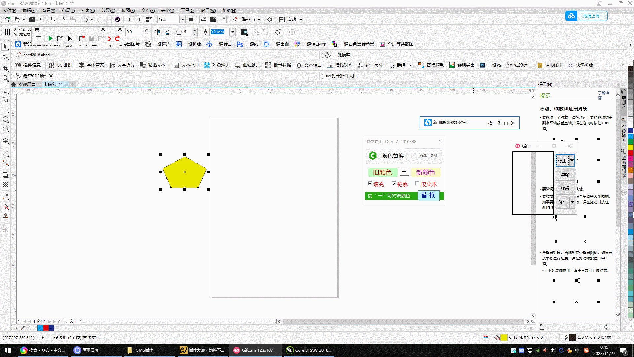634x357 pixels.
Task: Open the 字体管家 plugin
Action: pos(91,65)
